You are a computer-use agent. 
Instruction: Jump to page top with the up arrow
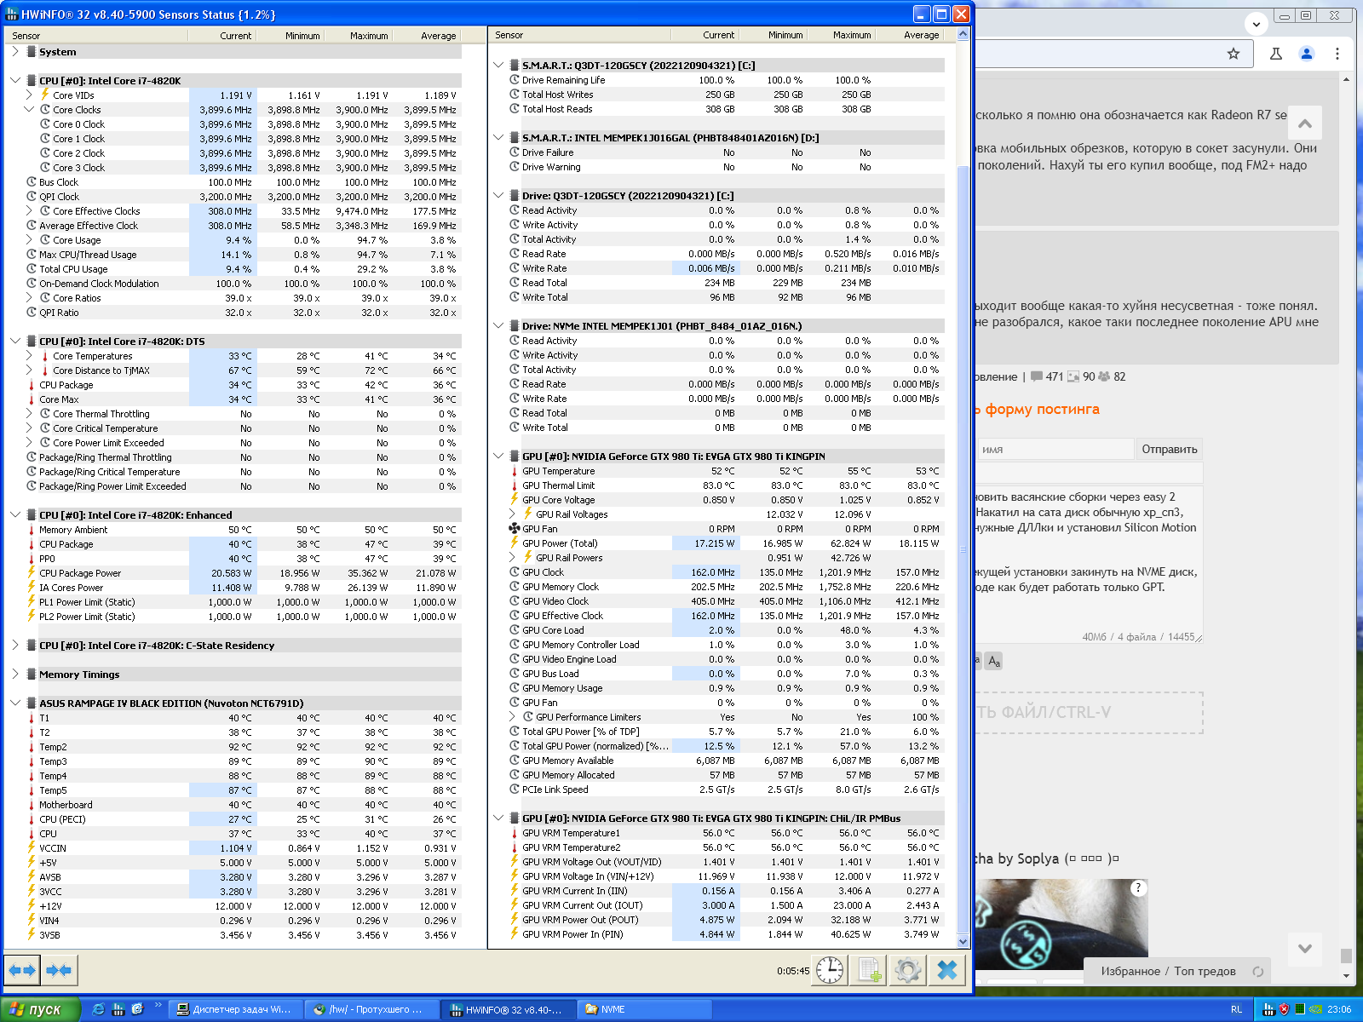(x=1305, y=123)
